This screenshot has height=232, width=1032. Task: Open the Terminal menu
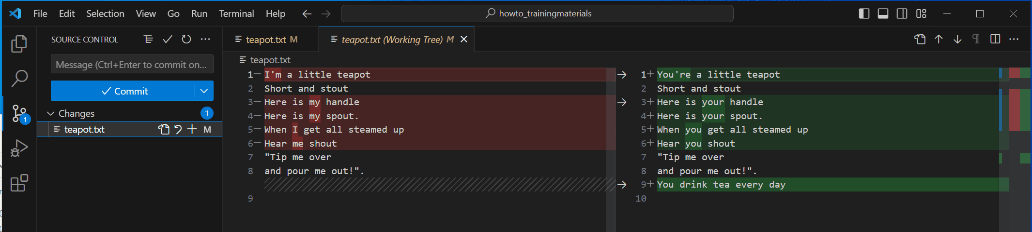click(236, 14)
